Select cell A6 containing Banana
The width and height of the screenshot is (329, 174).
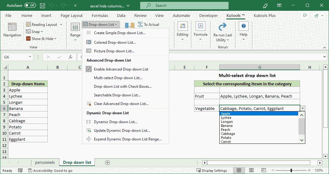(x=28, y=108)
